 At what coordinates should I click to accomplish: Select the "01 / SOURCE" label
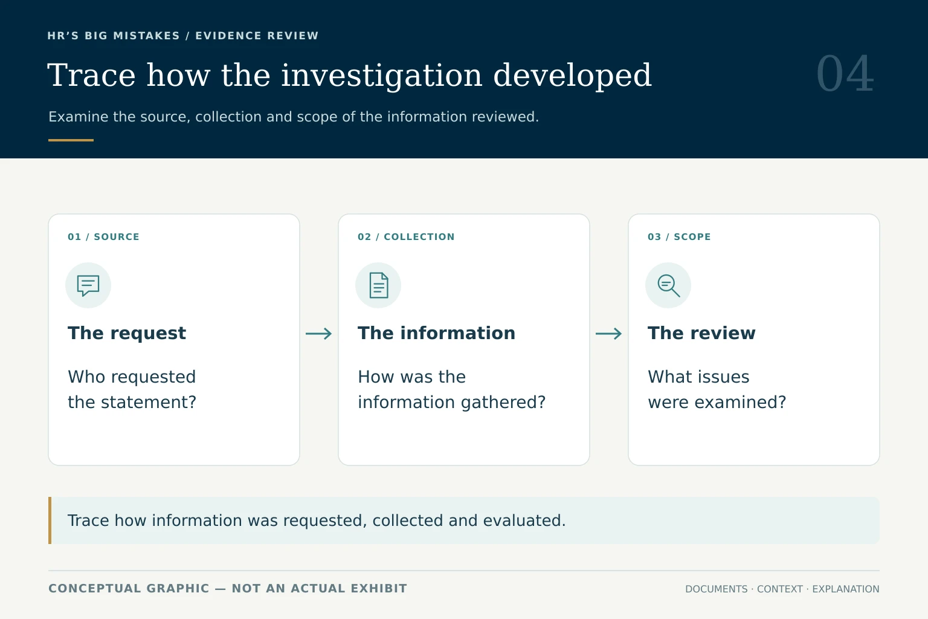pos(103,237)
